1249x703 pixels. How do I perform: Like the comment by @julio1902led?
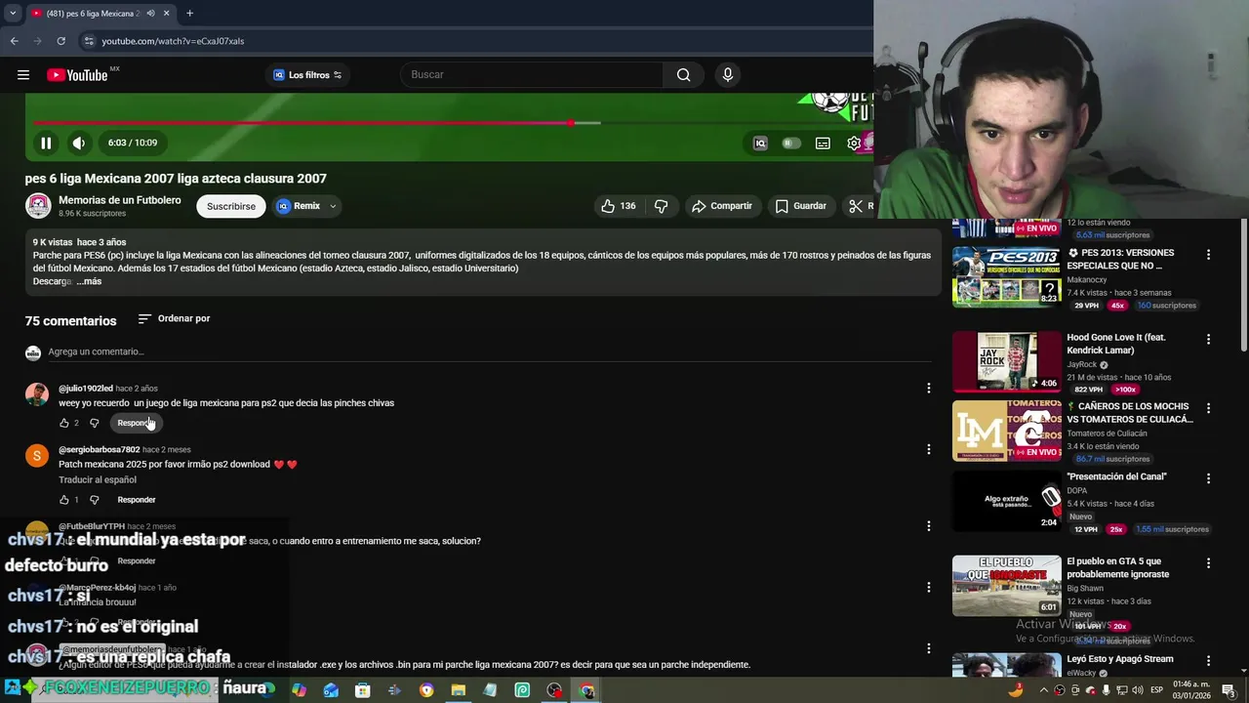tap(64, 423)
